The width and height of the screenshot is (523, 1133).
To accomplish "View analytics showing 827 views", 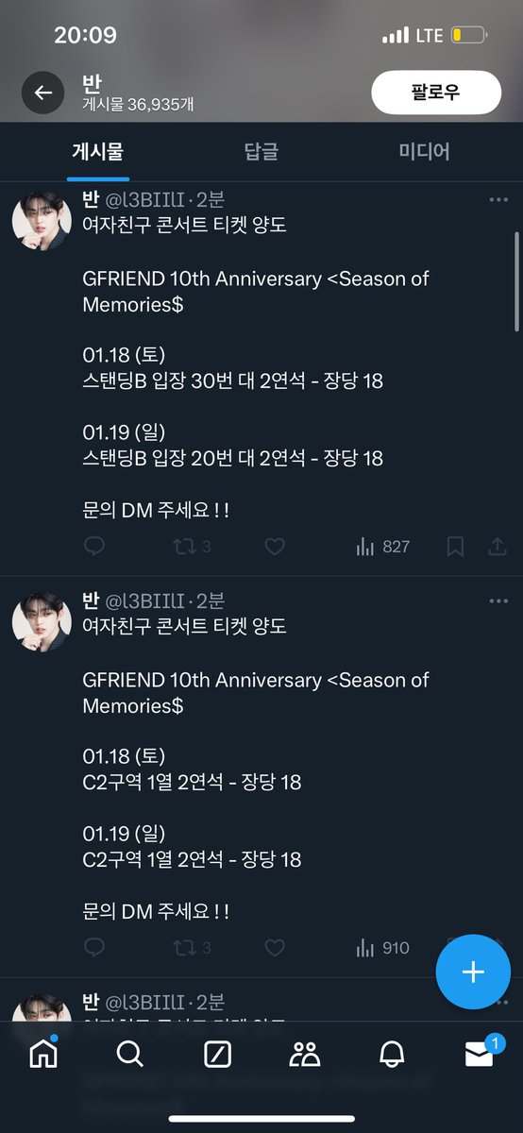I will click(x=382, y=546).
